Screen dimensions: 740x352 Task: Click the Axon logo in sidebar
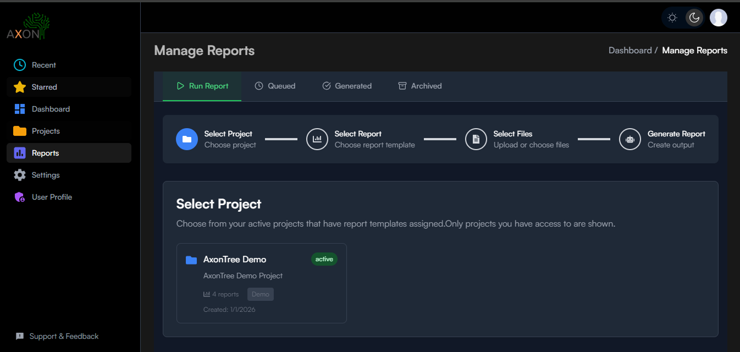28,28
